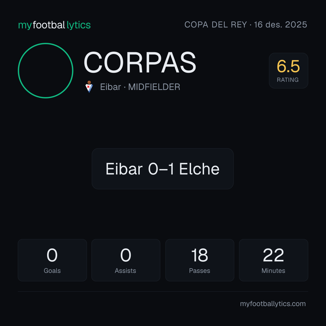
Task: Click the Goals stat card
Action: 52,260
